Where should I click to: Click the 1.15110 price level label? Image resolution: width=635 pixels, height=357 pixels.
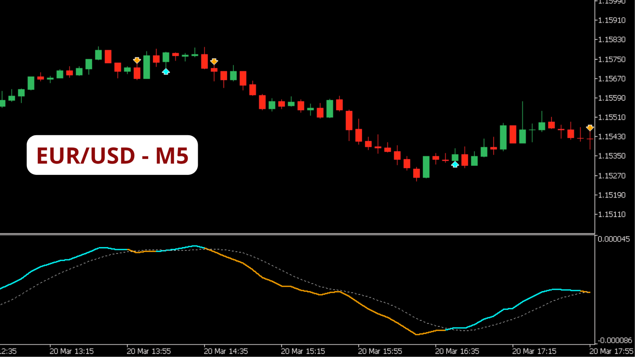click(x=612, y=214)
